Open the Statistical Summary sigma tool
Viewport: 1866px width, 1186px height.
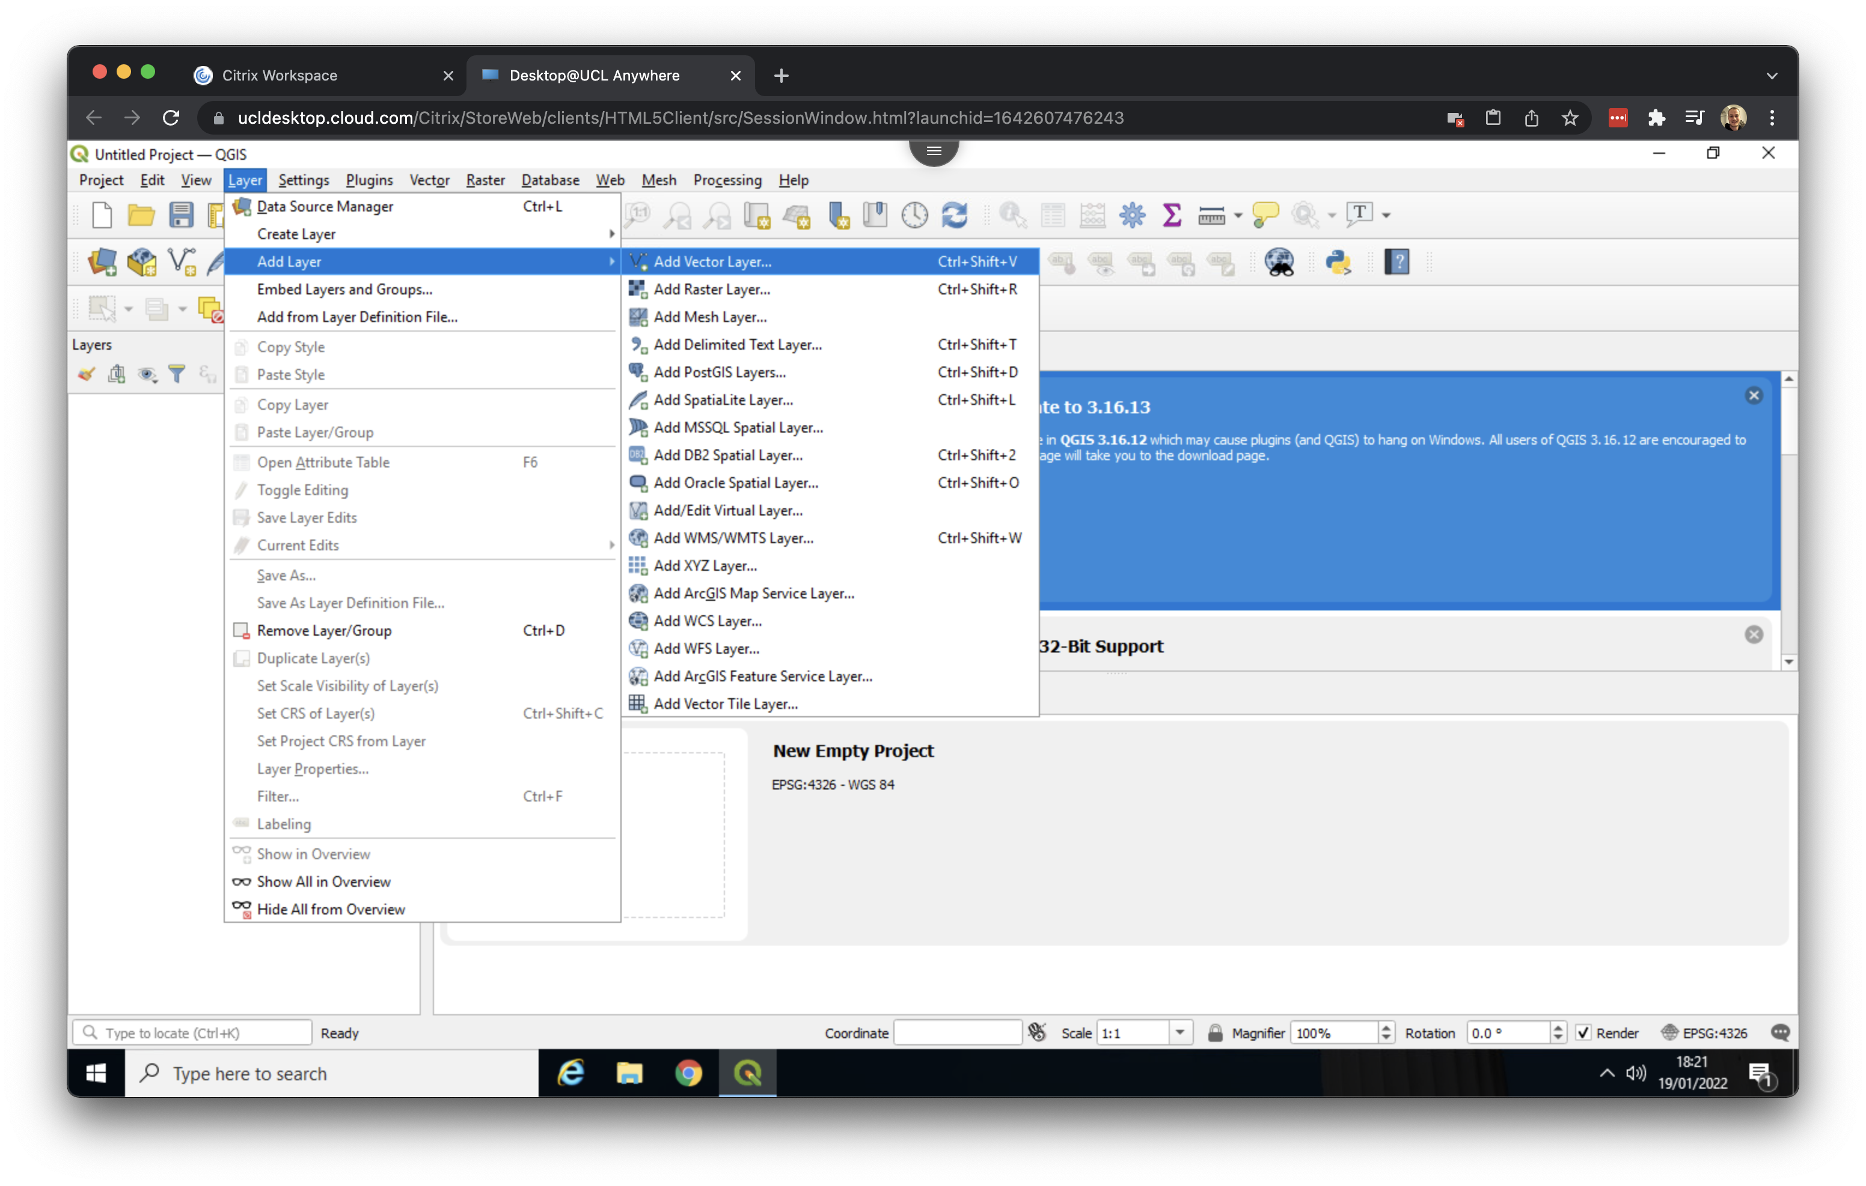1172,214
